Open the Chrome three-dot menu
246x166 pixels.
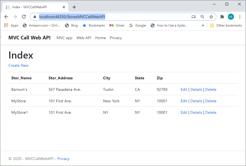(x=240, y=17)
